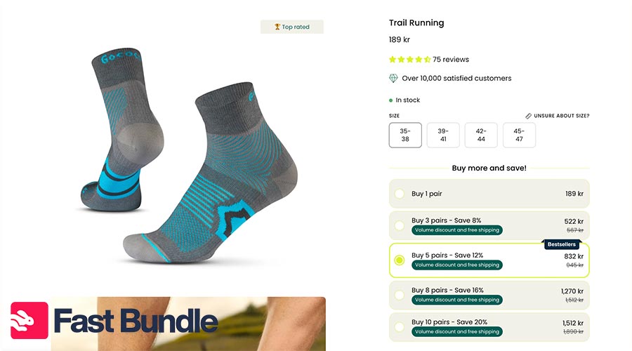632x351 pixels.
Task: Select the Buy 3 pairs radio option
Action: point(400,225)
